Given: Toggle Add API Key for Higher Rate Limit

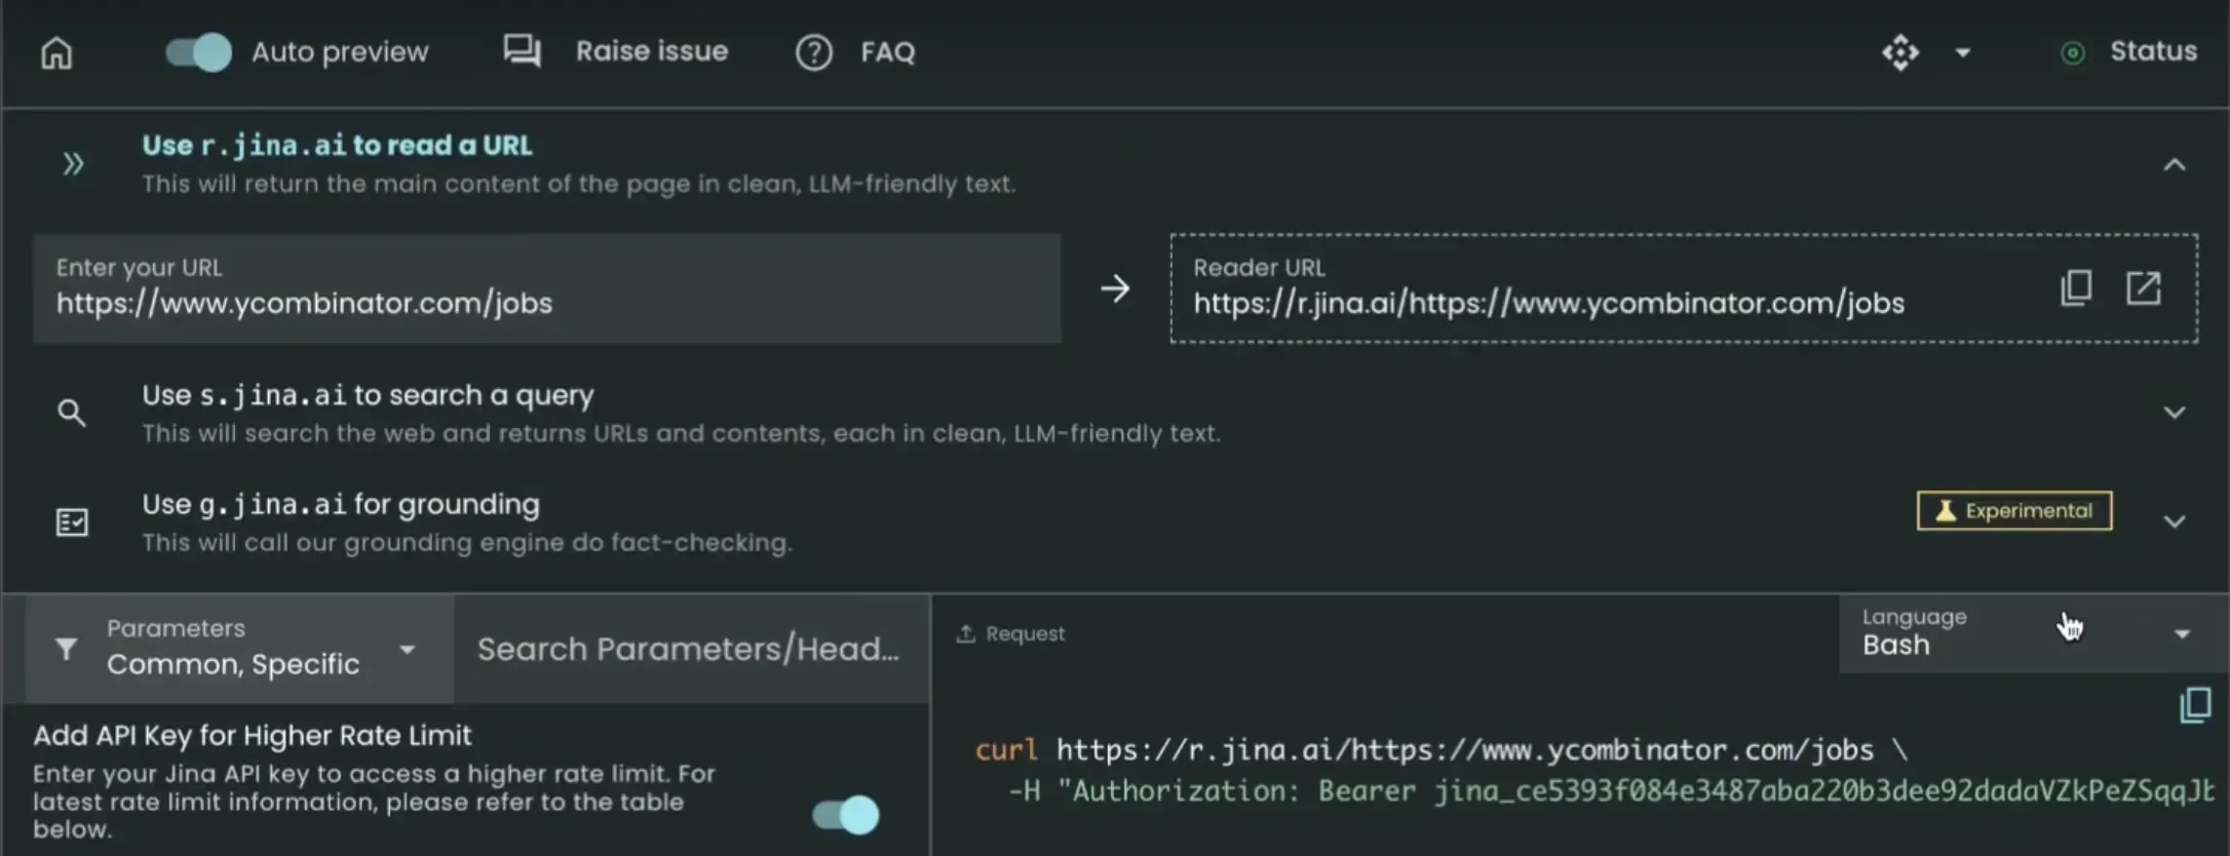Looking at the screenshot, I should (x=846, y=815).
